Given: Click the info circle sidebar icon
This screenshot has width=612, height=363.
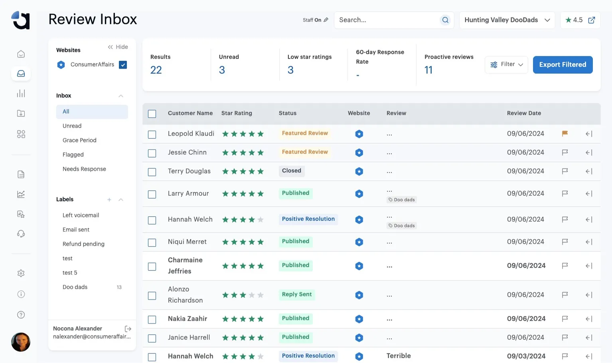Looking at the screenshot, I should 21,294.
